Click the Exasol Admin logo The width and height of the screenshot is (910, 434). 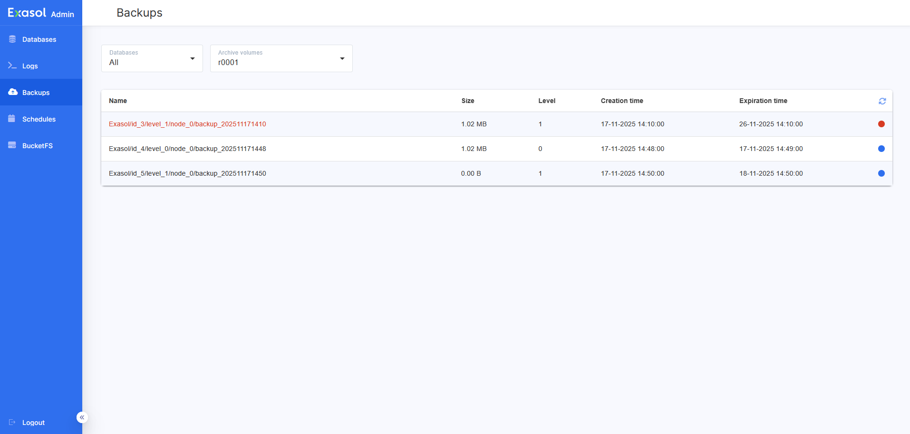click(41, 13)
